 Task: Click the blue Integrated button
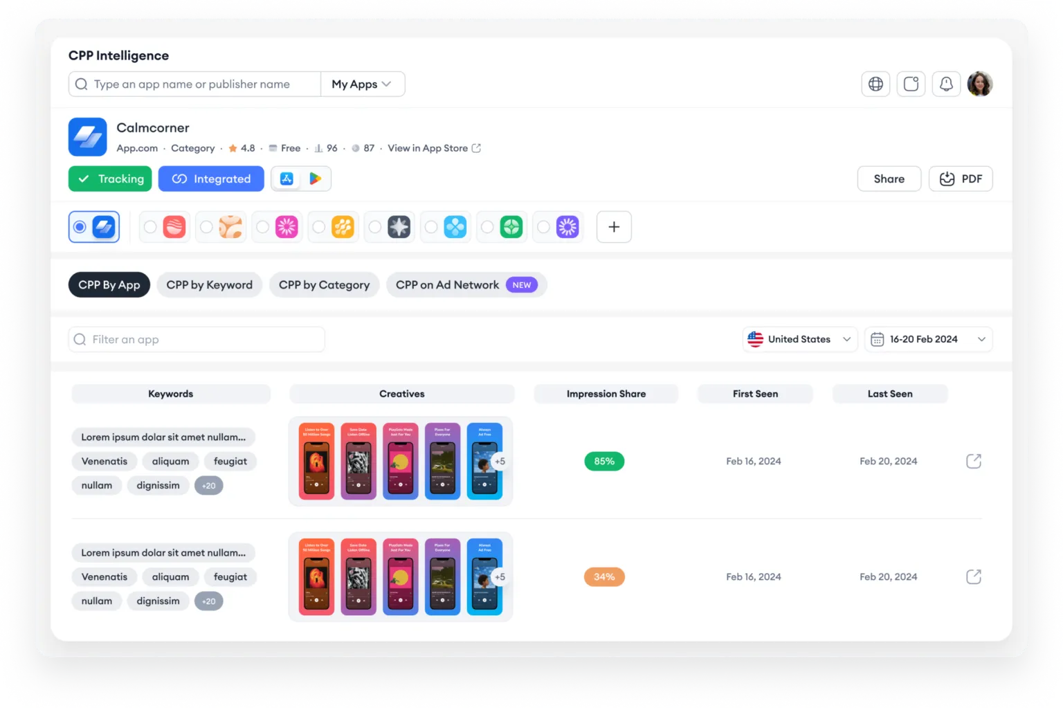[x=211, y=179]
